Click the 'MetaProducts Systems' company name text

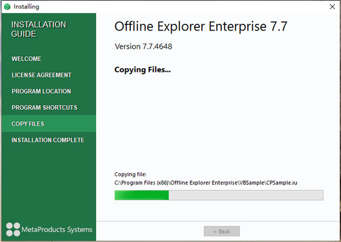click(x=57, y=230)
